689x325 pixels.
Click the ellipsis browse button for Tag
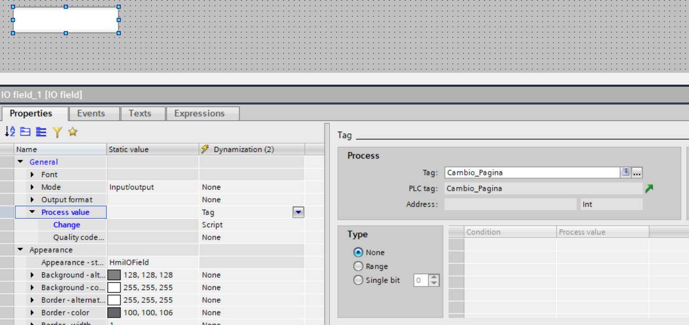tap(637, 172)
